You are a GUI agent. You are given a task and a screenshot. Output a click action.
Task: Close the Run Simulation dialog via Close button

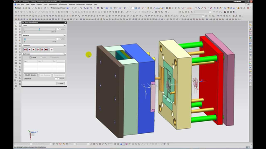point(61,84)
